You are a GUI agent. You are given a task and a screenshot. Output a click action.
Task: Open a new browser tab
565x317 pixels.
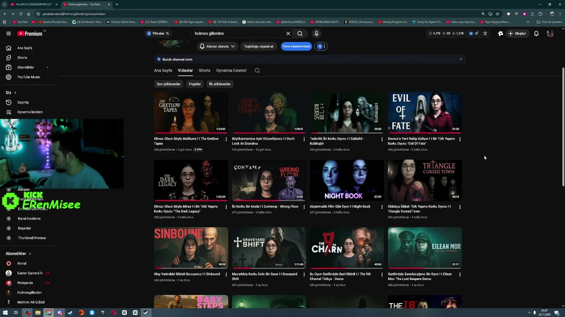(x=117, y=4)
